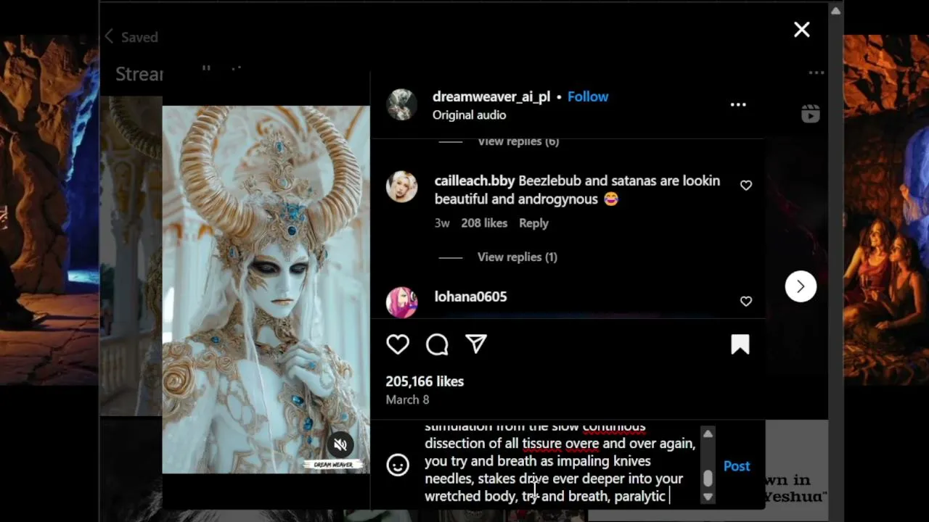
Task: Open the March 8 post date
Action: click(x=407, y=399)
